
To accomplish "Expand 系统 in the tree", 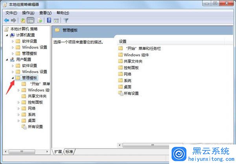I will pyautogui.click(x=18, y=115).
